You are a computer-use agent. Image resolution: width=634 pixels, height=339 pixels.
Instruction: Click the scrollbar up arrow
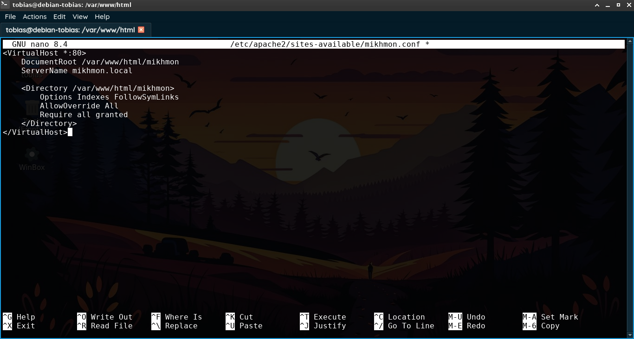629,42
